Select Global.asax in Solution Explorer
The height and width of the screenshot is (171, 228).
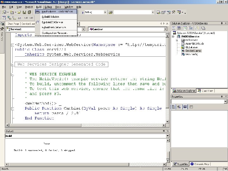click(x=192, y=47)
